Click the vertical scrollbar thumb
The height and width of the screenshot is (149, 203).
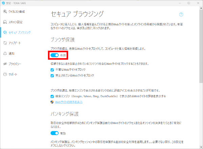click(201, 46)
